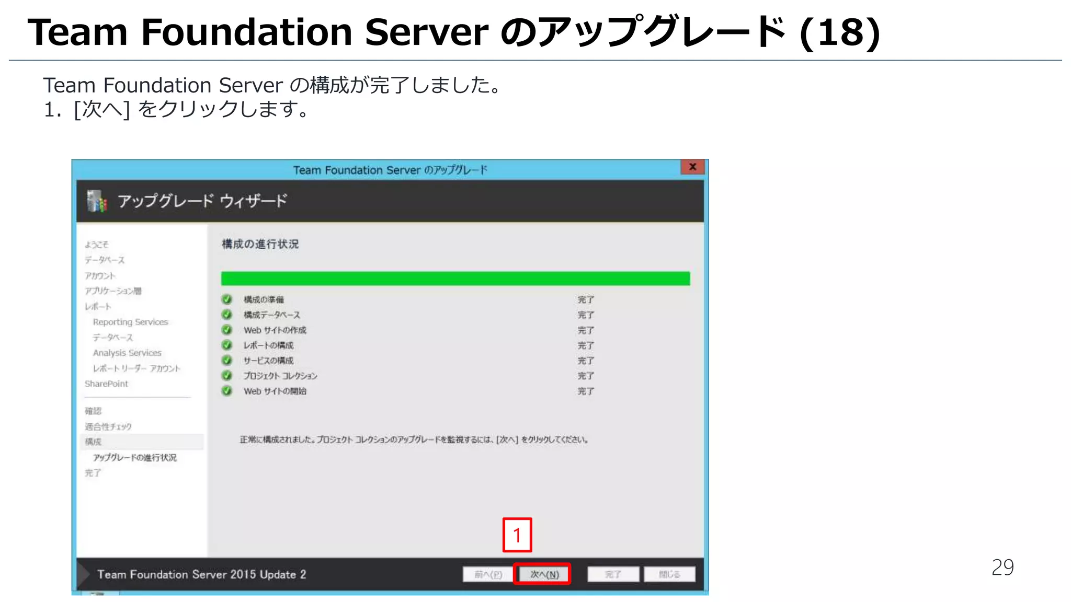
Task: Click green check icon beside サービスの構成
Action: tap(227, 360)
